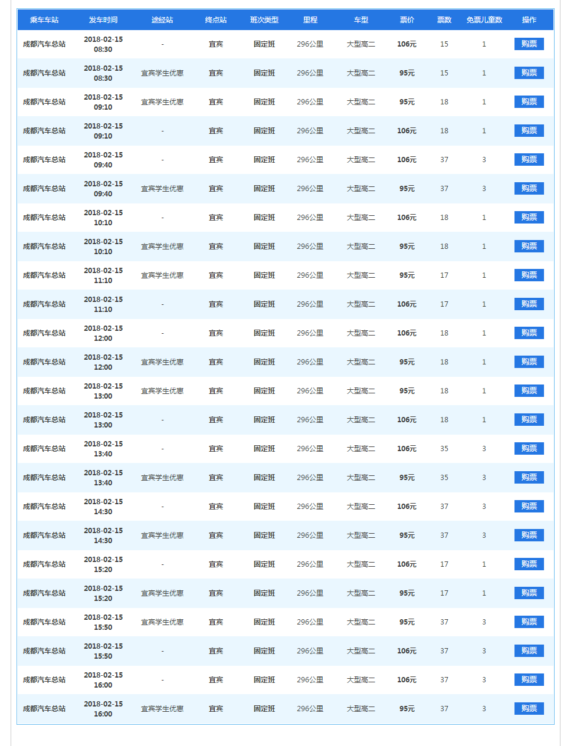Purchase the 15:20 106元 ticket
Image resolution: width=567 pixels, height=746 pixels.
(529, 564)
